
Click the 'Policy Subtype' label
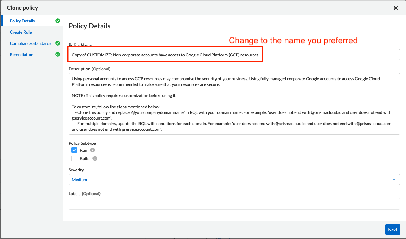tap(82, 143)
